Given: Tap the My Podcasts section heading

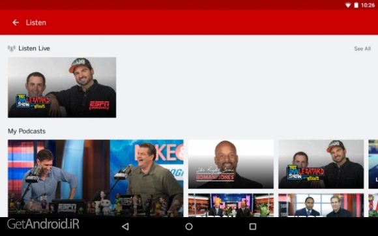Looking at the screenshot, I should [x=27, y=131].
